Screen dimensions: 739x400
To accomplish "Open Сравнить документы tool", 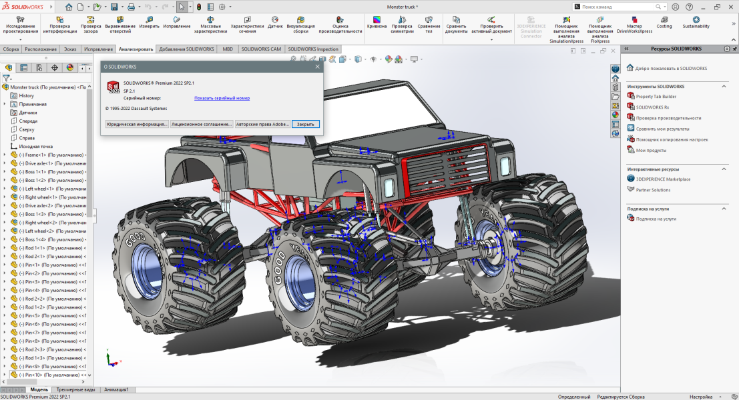I will (x=456, y=25).
